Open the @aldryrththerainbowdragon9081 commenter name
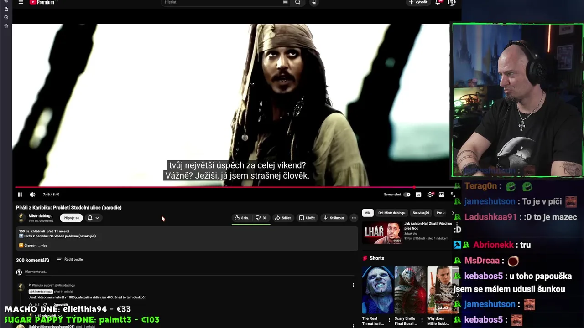The width and height of the screenshot is (584, 328). coord(52,327)
